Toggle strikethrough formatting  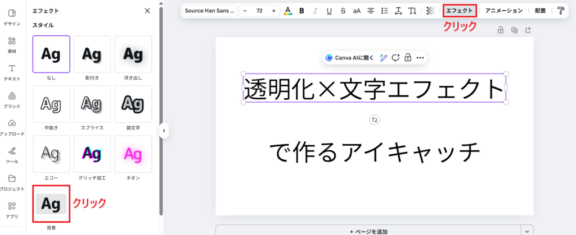pyautogui.click(x=343, y=11)
